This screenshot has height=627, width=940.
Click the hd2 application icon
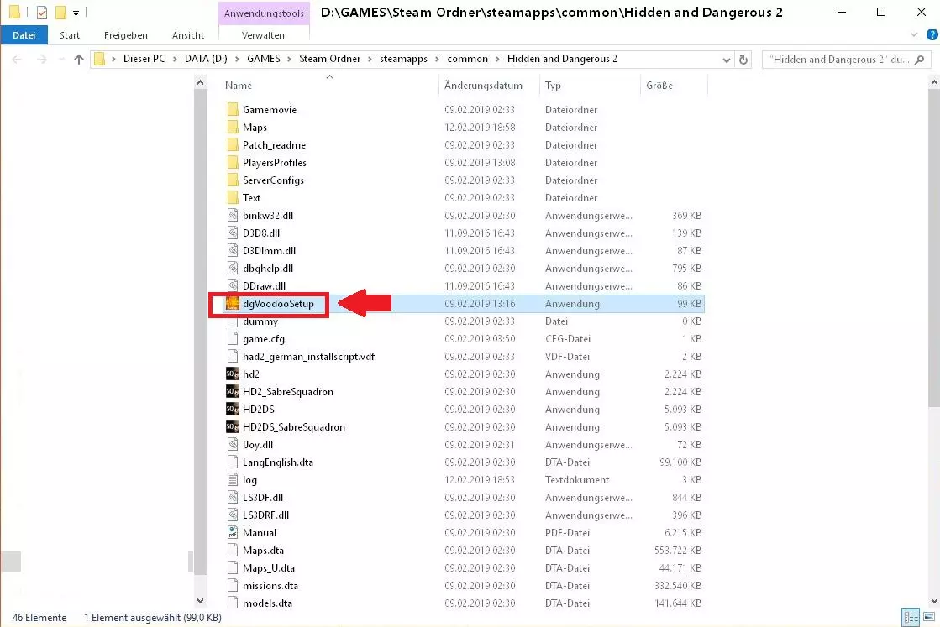[233, 374]
